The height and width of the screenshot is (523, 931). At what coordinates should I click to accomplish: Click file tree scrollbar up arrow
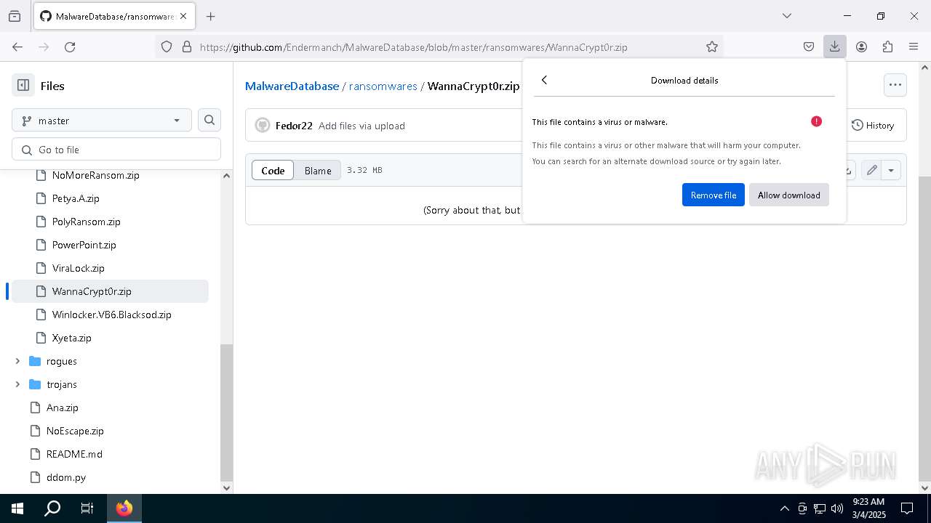[x=226, y=175]
